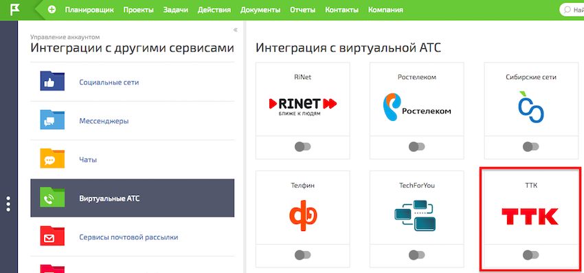Open the Мессенджеры folder icon
The height and width of the screenshot is (273, 584).
pyautogui.click(x=52, y=120)
